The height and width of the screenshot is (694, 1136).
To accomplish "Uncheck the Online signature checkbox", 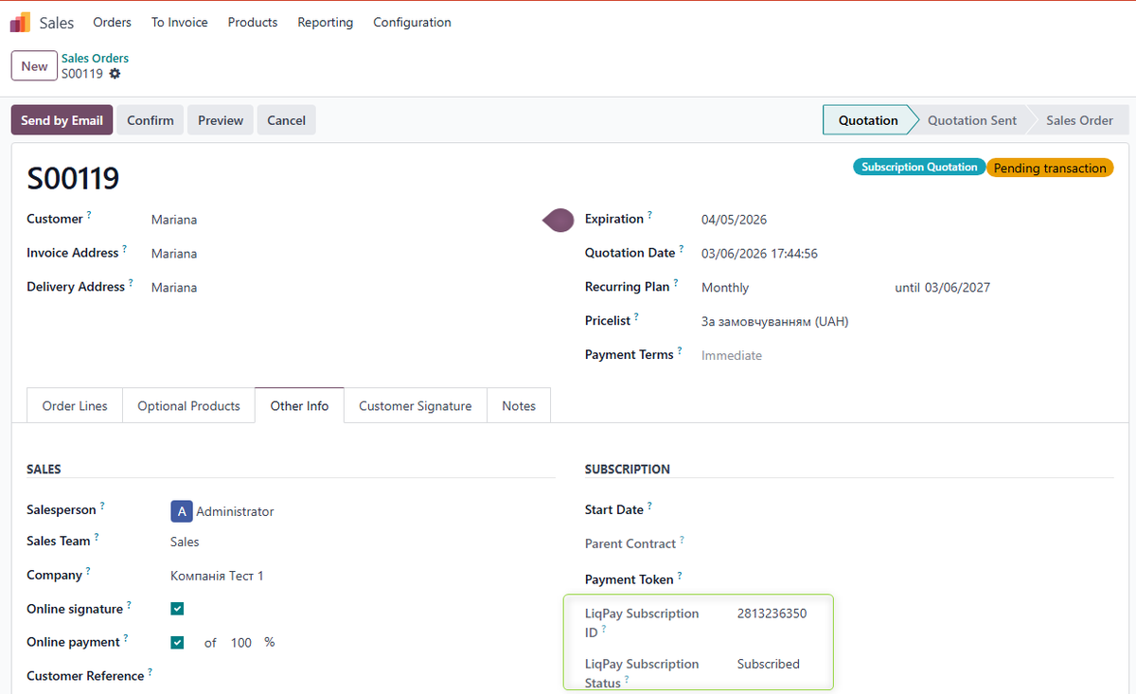I will 177,608.
